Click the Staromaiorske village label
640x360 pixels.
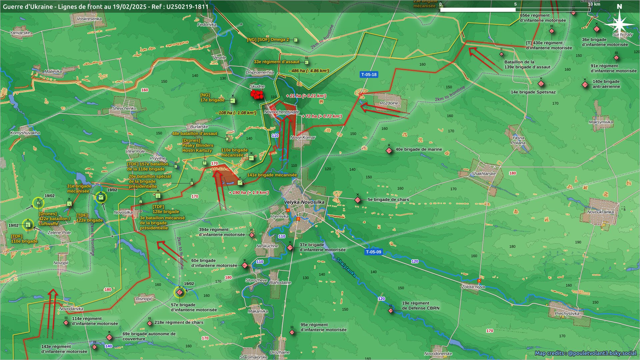[x=254, y=357]
